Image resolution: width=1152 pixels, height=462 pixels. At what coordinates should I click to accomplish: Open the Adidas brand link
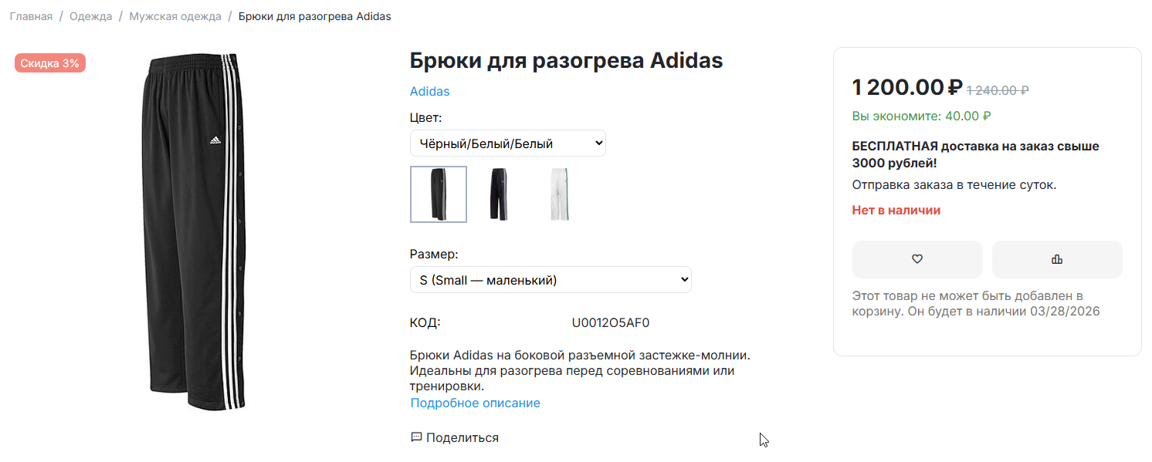pyautogui.click(x=429, y=91)
